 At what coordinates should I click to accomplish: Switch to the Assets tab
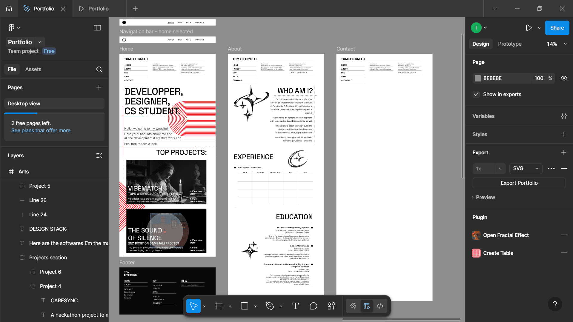[x=33, y=69]
